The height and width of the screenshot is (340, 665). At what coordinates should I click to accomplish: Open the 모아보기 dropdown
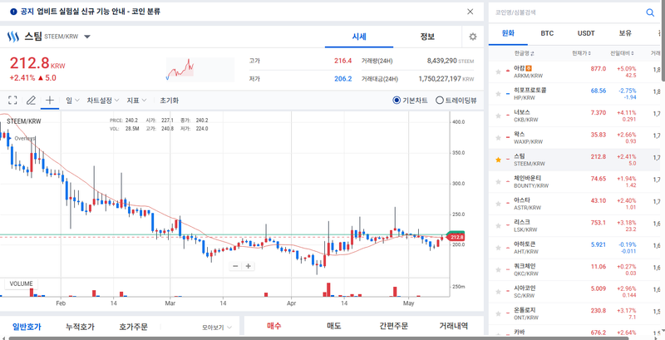pos(217,328)
